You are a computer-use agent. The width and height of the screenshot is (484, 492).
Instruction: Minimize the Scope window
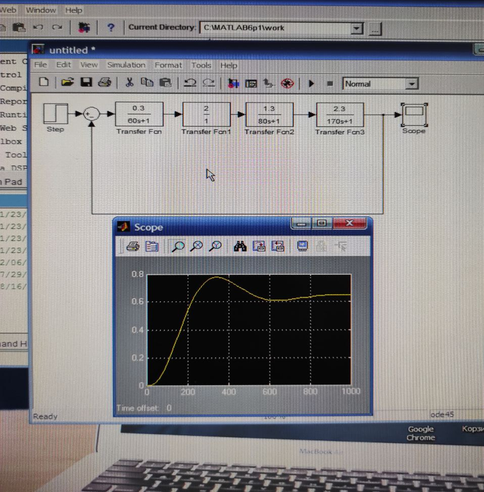click(301, 224)
